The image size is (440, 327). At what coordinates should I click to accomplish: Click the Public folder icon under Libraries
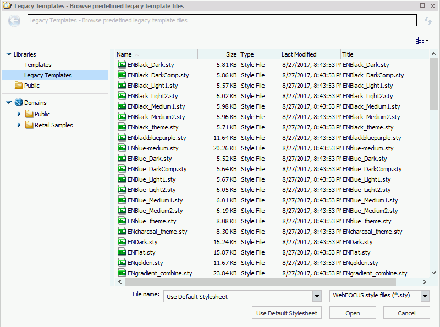click(19, 86)
